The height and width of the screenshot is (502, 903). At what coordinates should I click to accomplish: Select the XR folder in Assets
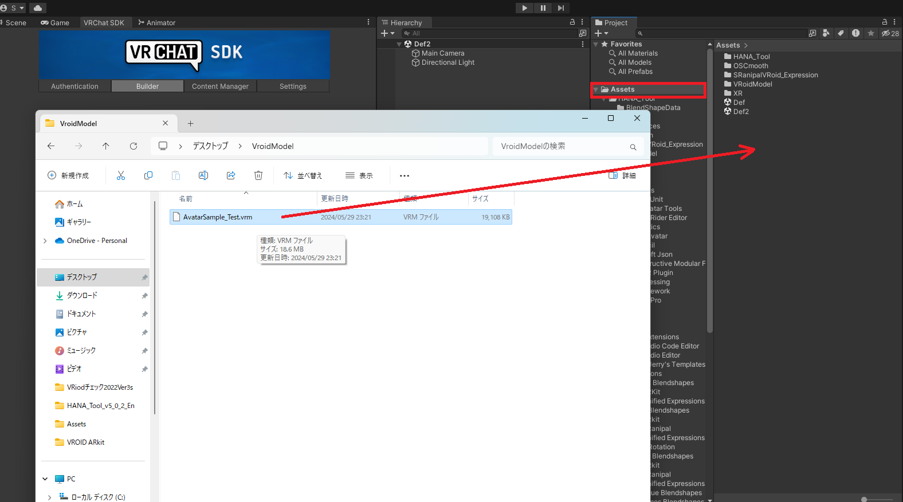pyautogui.click(x=733, y=93)
